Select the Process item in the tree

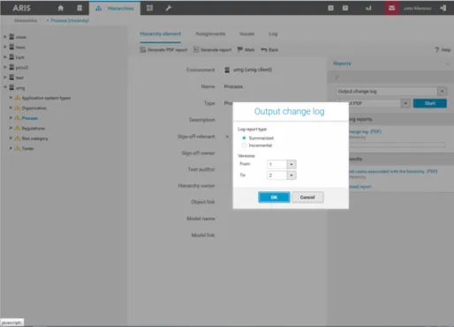pyautogui.click(x=30, y=118)
